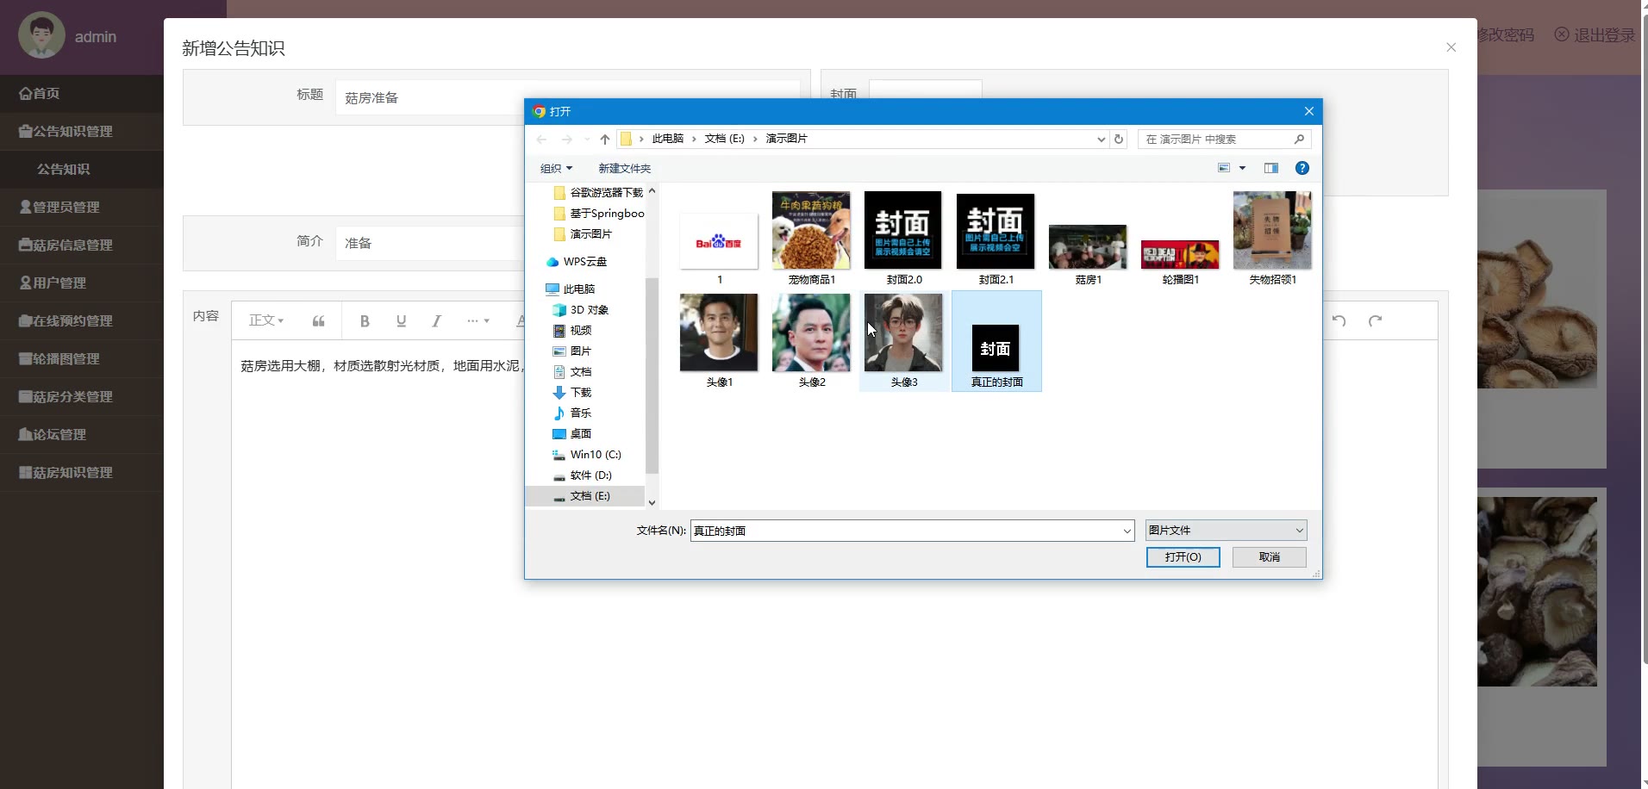
Task: Toggle the preview pane icon
Action: point(1271,168)
